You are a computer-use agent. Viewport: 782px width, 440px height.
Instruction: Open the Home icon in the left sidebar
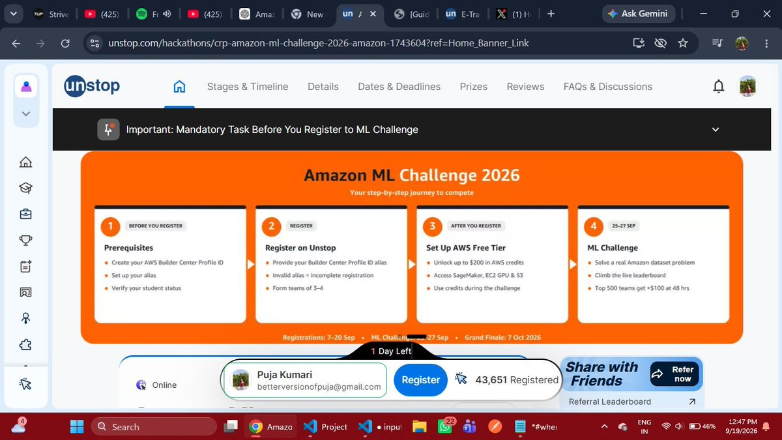tap(25, 162)
